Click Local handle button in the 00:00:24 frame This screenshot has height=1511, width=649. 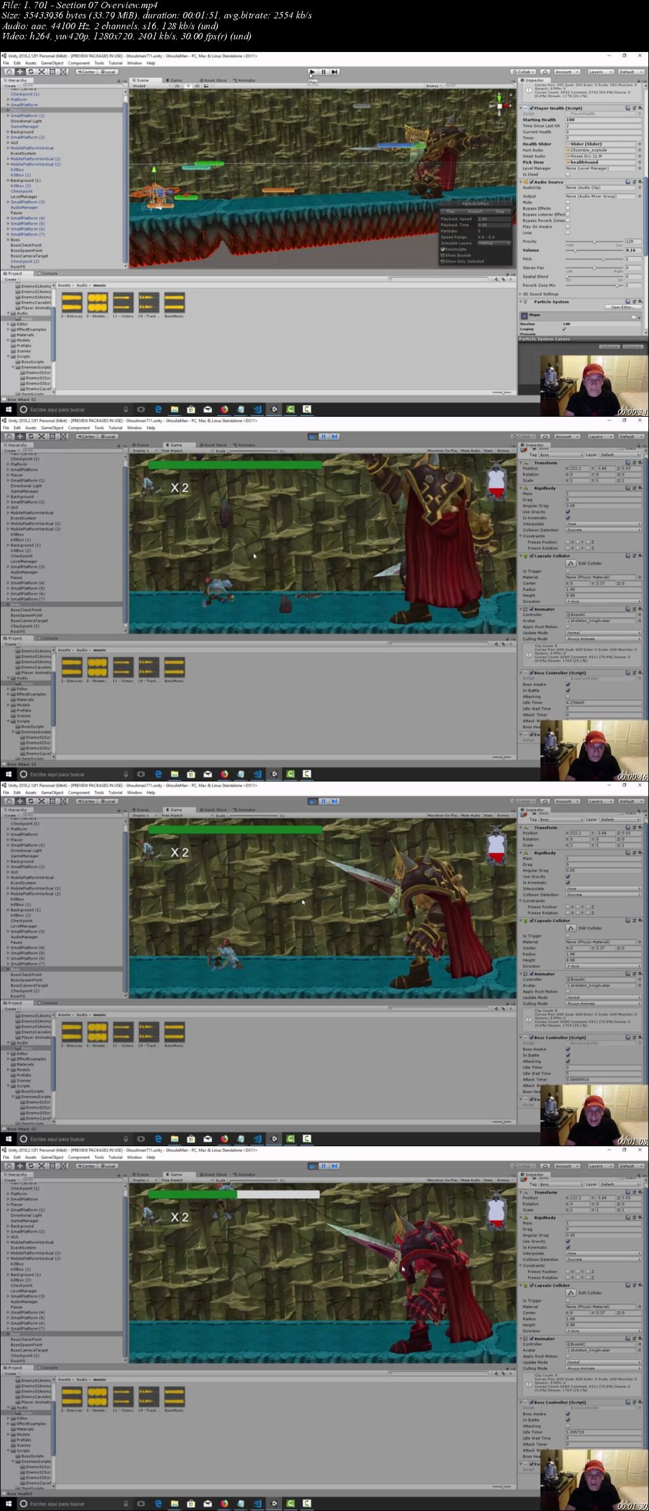[x=108, y=72]
